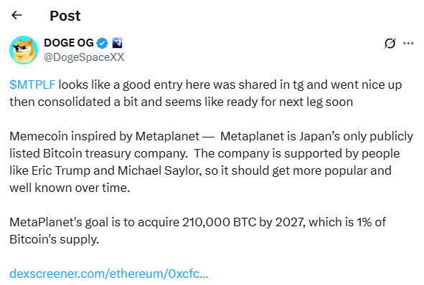The width and height of the screenshot is (424, 285).
Task: Click the name Michael Saylor in post
Action: pyautogui.click(x=159, y=170)
